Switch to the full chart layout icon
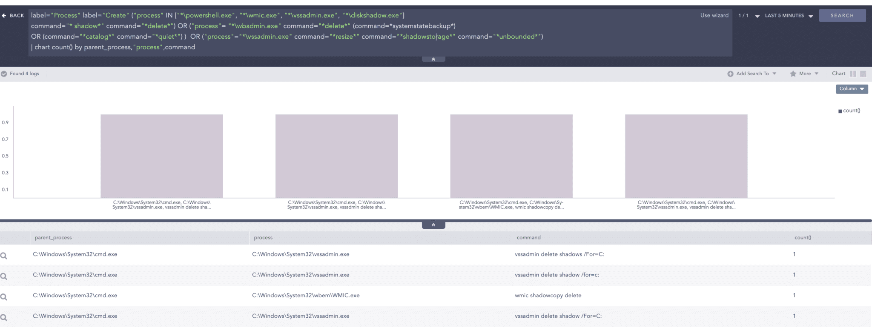Viewport: 872px width, 330px height. (863, 74)
